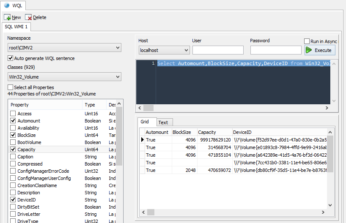
Task: Switch to the Text results tab
Action: point(163,122)
